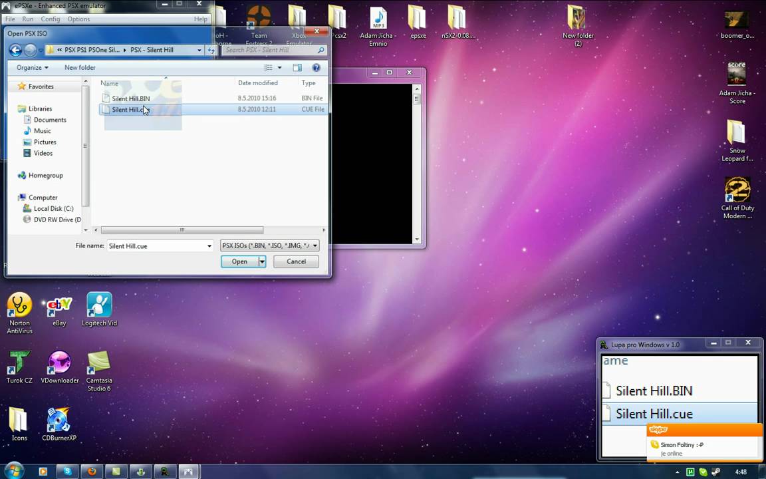Viewport: 766px width, 479px height.
Task: Select Pictures library in navigation pane
Action: pyautogui.click(x=45, y=142)
